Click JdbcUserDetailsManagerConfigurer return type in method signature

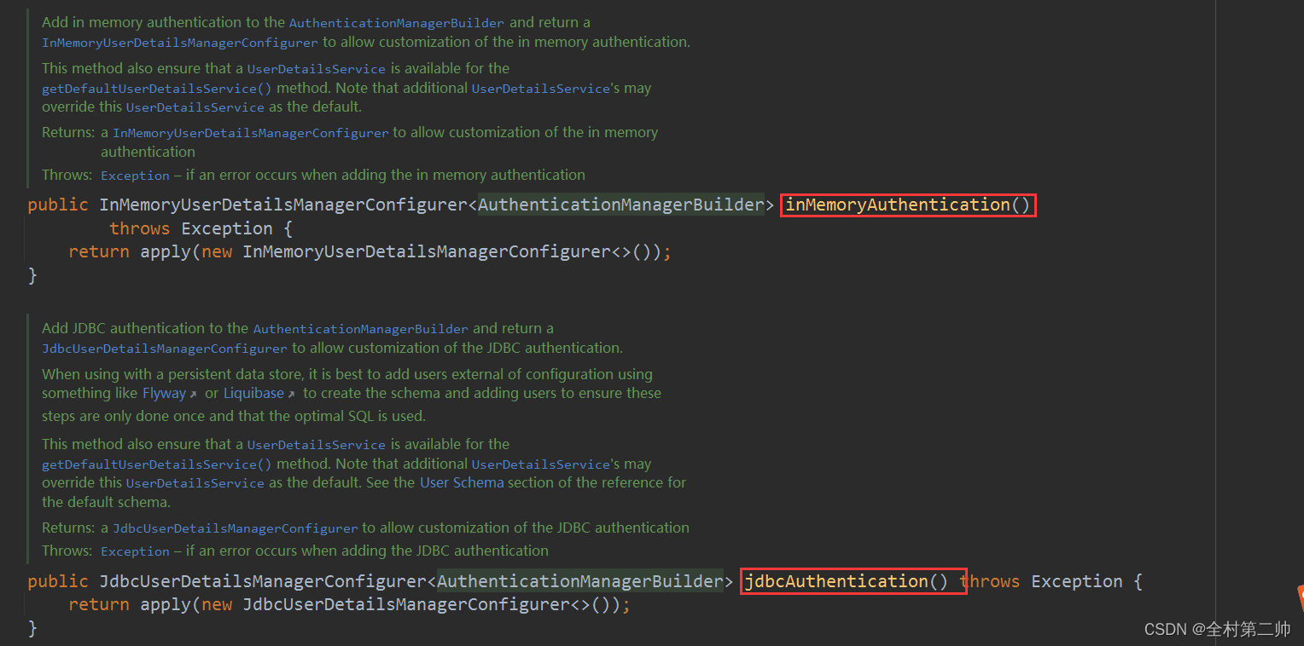click(263, 581)
